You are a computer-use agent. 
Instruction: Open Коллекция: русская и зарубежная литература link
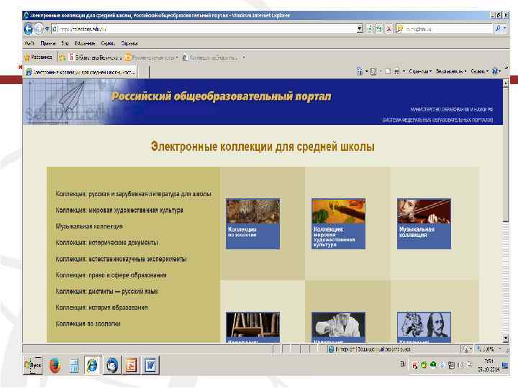pos(134,194)
